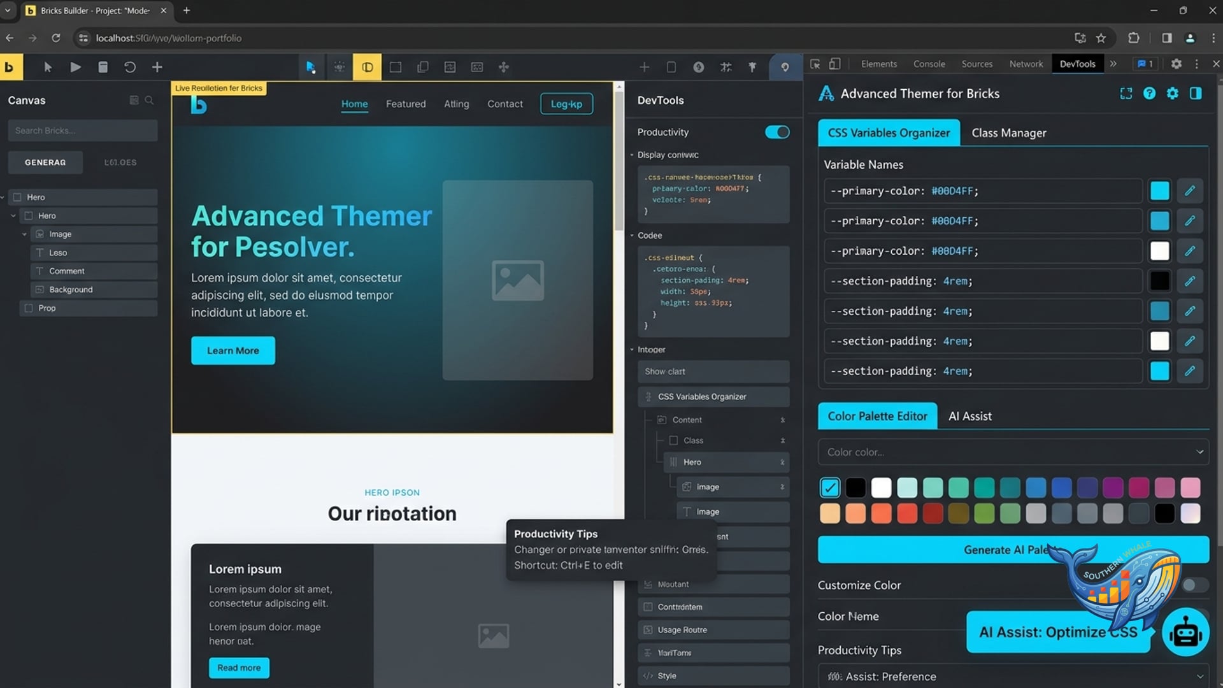Click the save page icon in the toolbar
This screenshot has width=1223, height=688.
[x=103, y=67]
